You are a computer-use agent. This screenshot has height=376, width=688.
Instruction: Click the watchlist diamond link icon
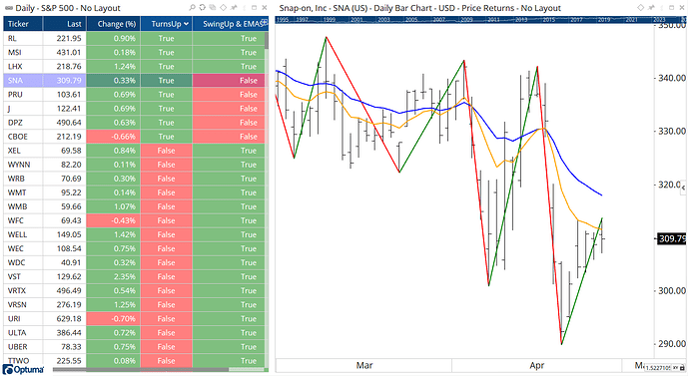(x=223, y=8)
